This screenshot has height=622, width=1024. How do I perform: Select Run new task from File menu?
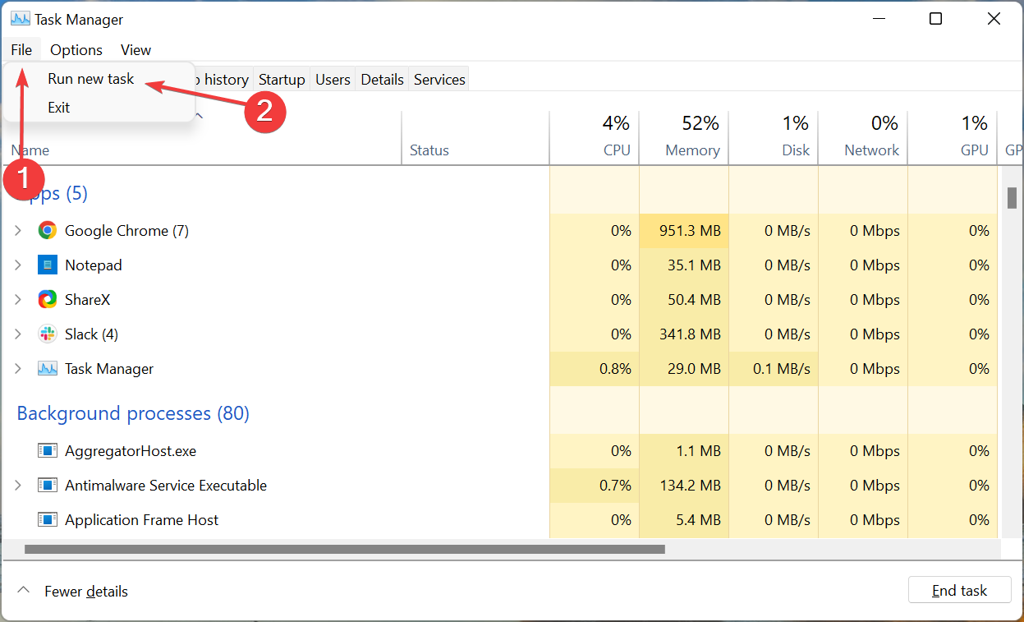pyautogui.click(x=90, y=78)
